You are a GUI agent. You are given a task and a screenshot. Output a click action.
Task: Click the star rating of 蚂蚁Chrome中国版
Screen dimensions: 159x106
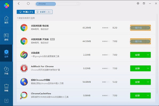(x=106, y=82)
